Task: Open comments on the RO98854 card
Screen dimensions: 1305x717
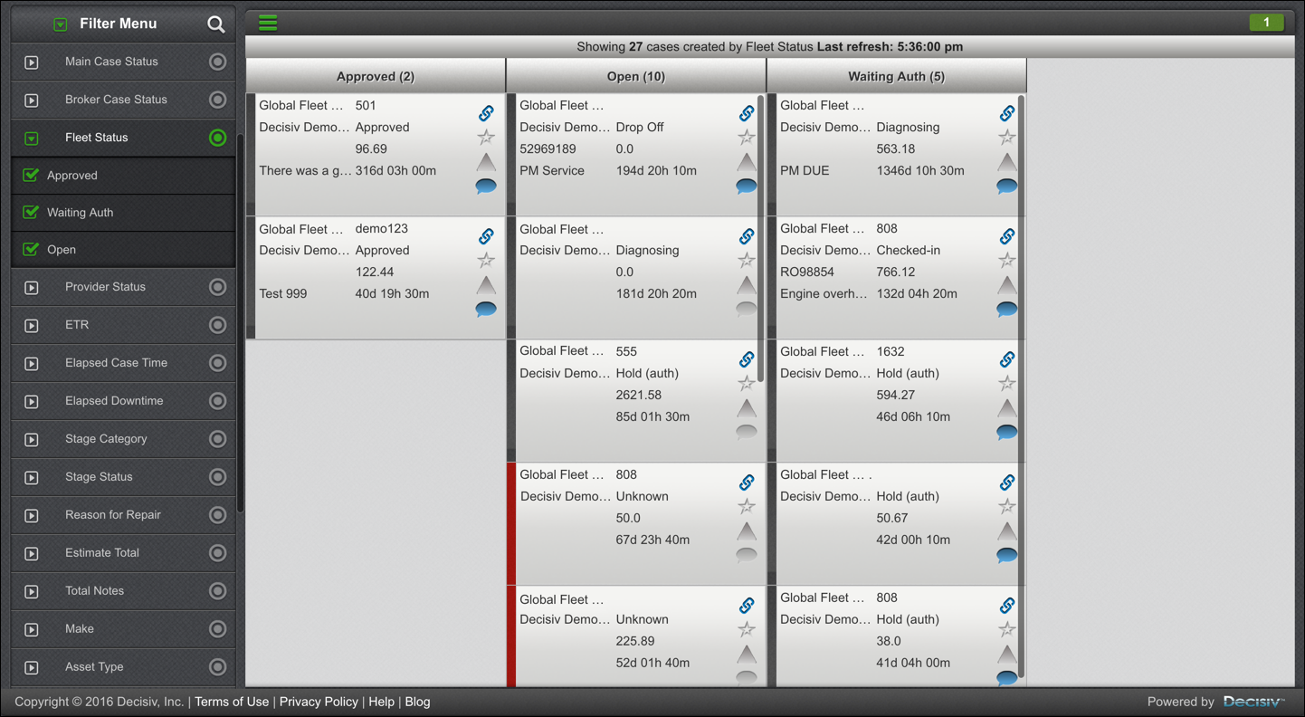Action: tap(1007, 310)
